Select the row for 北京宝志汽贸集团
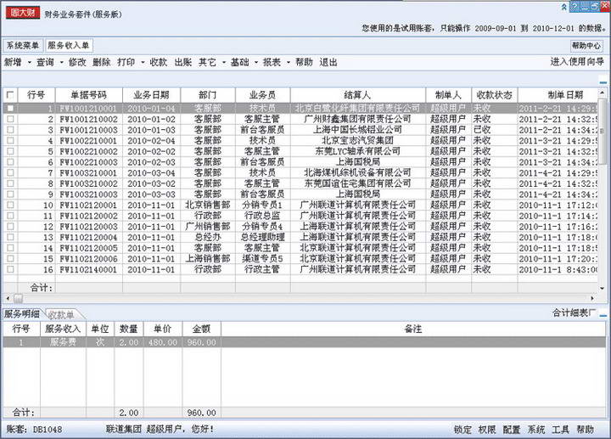This screenshot has width=611, height=439. [x=300, y=141]
